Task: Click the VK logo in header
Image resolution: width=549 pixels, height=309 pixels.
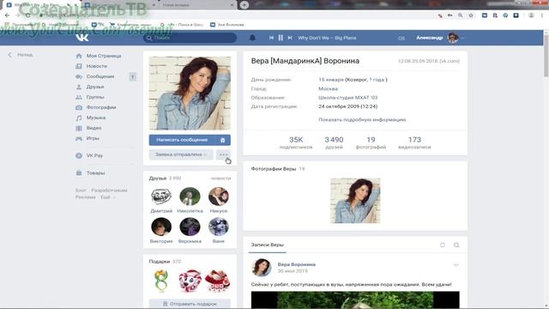Action: [x=82, y=38]
